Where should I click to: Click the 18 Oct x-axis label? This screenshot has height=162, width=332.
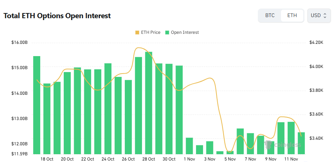(x=47, y=159)
